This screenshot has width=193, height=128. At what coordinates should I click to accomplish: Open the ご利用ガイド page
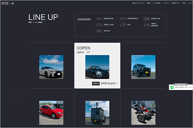point(176,3)
